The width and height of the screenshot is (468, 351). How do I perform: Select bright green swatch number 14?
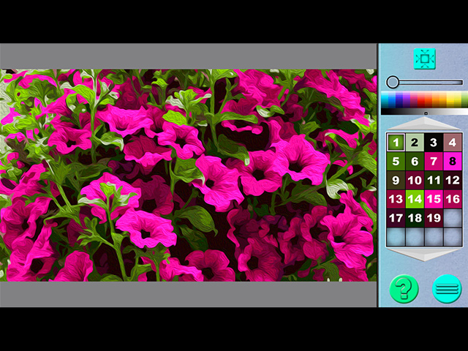pyautogui.click(x=415, y=199)
